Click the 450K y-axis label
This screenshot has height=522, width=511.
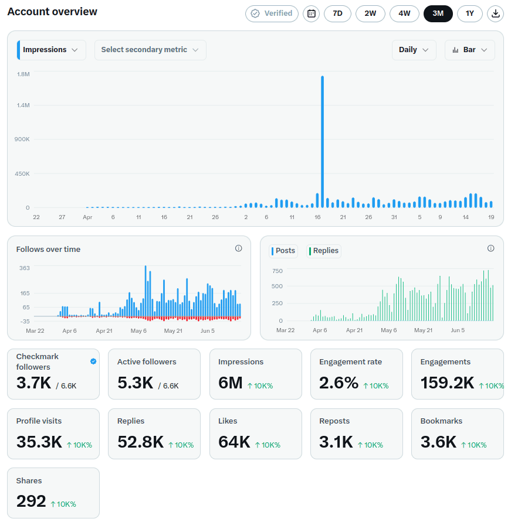22,174
